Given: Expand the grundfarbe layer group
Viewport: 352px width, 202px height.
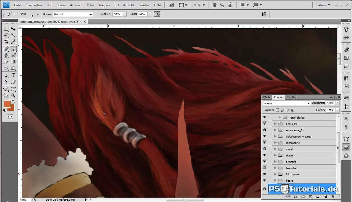Looking at the screenshot, I should pyautogui.click(x=280, y=117).
